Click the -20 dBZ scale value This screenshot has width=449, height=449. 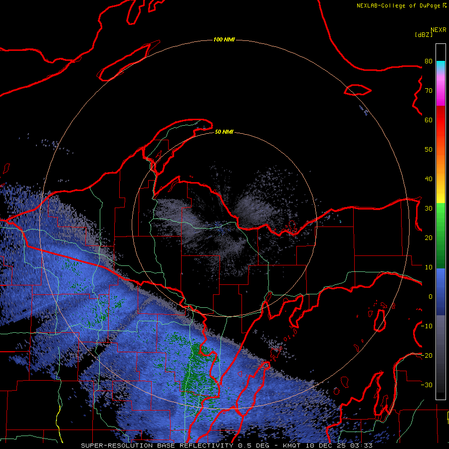coord(427,355)
